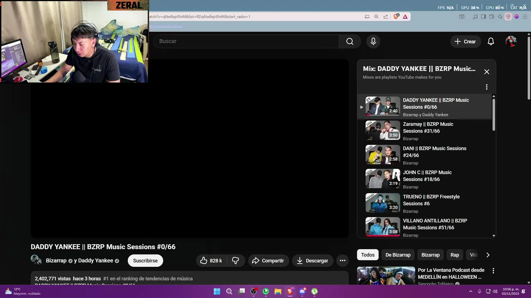Select the Todos filter chip
The image size is (531, 298).
coord(368,255)
